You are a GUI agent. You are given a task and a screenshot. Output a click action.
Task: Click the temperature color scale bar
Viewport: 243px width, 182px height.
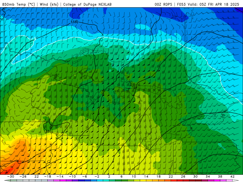[x=122, y=180]
